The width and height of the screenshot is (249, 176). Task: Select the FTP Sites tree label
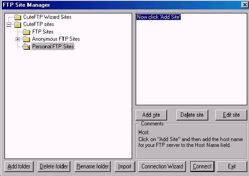click(x=43, y=32)
